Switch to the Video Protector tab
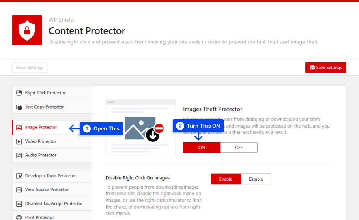 [52, 141]
